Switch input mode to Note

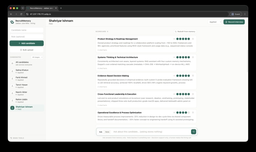click(x=107, y=132)
